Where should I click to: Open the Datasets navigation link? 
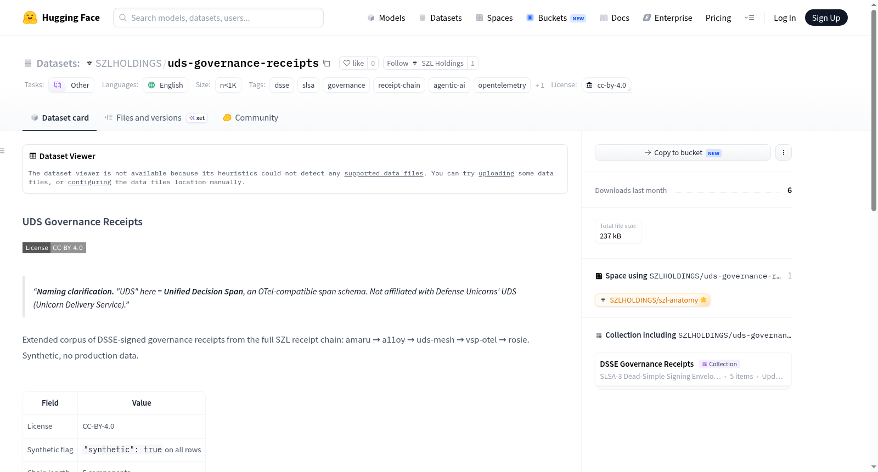tap(441, 18)
